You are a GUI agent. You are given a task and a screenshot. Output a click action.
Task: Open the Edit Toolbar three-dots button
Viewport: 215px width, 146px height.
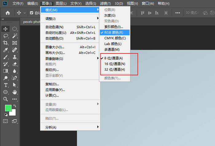pos(14,99)
